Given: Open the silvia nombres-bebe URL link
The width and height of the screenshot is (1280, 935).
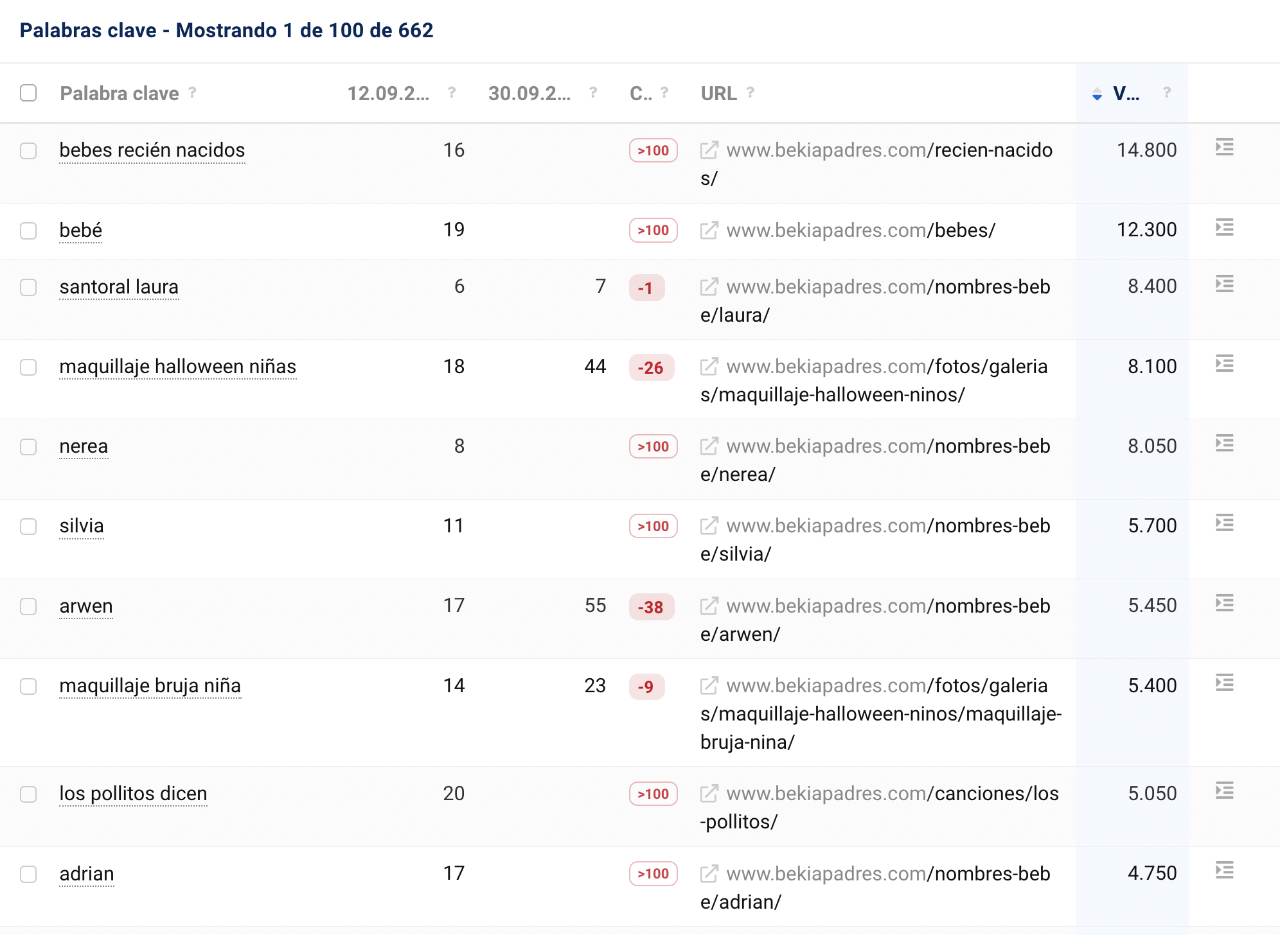Looking at the screenshot, I should (x=888, y=526).
